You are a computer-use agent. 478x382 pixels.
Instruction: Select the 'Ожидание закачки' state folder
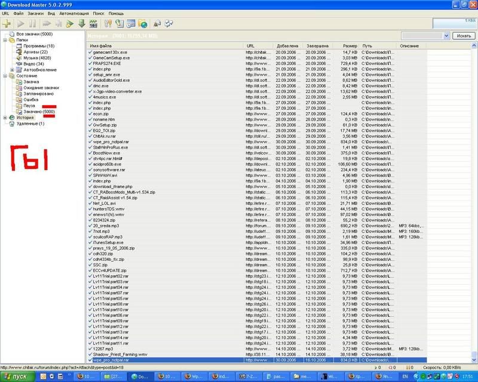point(41,88)
